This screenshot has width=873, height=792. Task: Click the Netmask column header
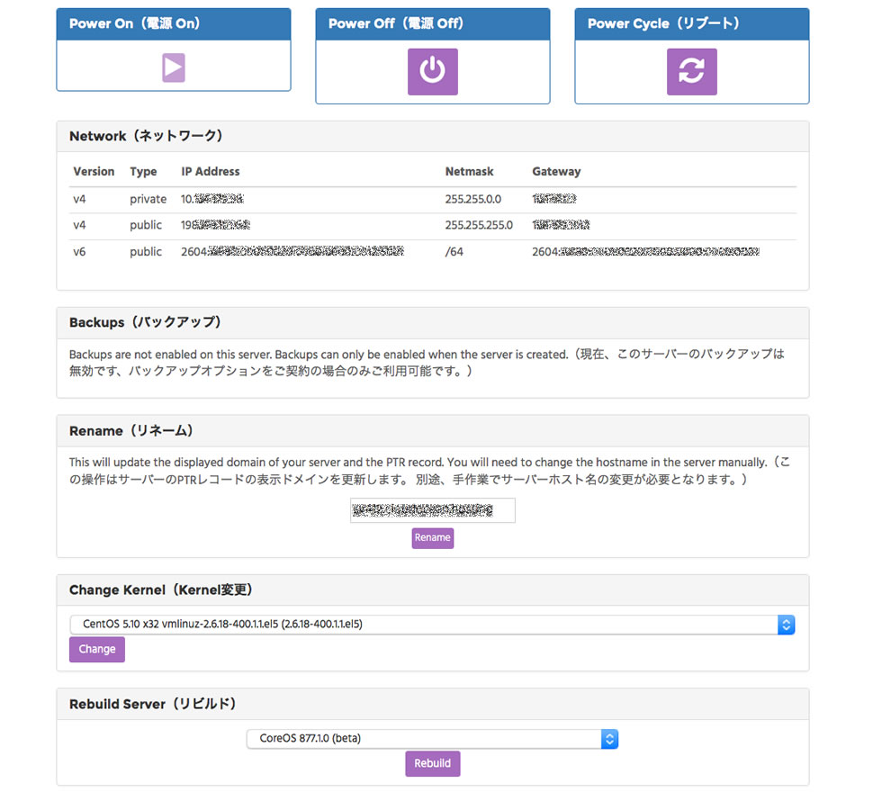pyautogui.click(x=469, y=171)
